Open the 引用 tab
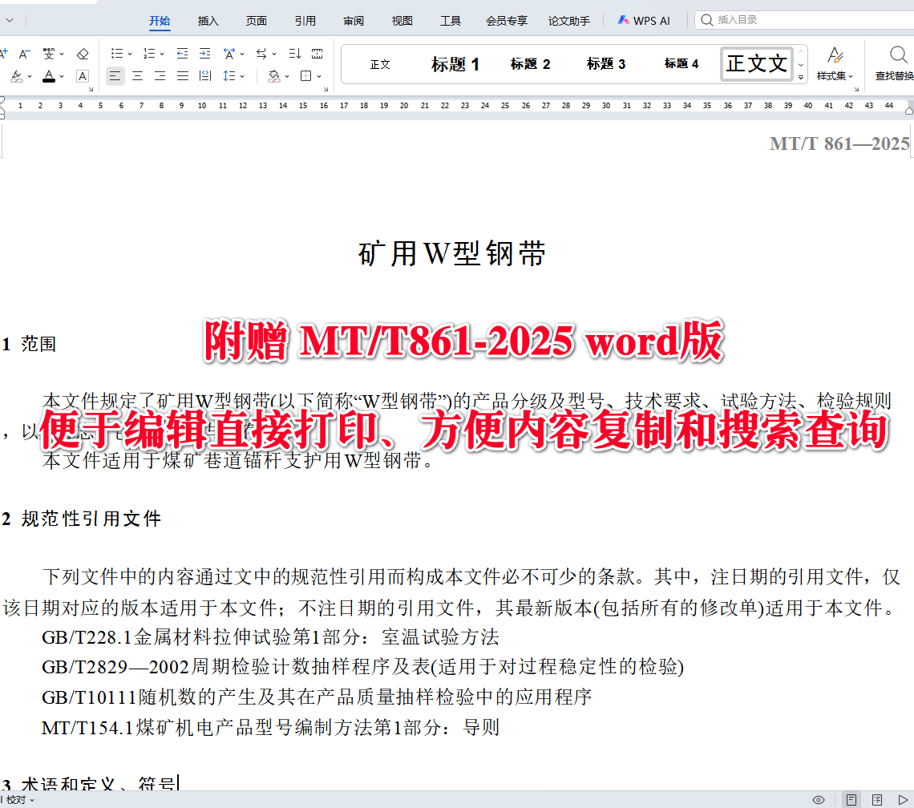 click(x=305, y=21)
